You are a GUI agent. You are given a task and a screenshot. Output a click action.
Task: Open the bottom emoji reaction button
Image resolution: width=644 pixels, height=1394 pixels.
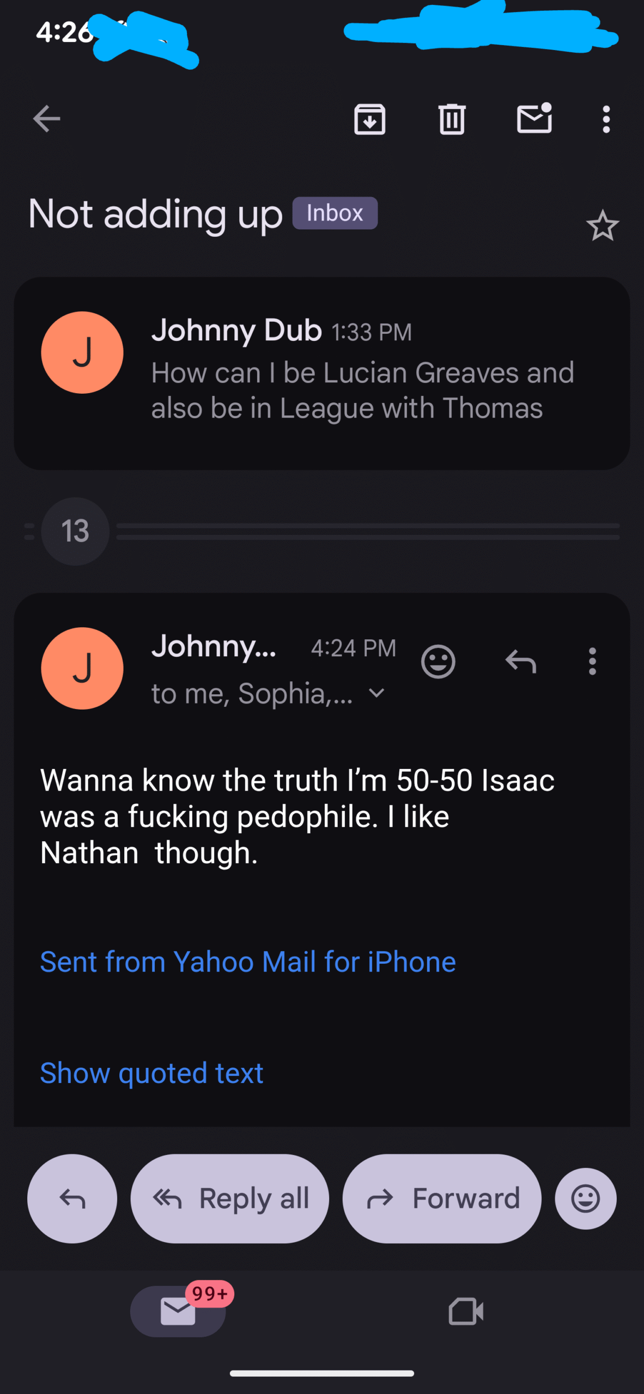click(x=586, y=1198)
